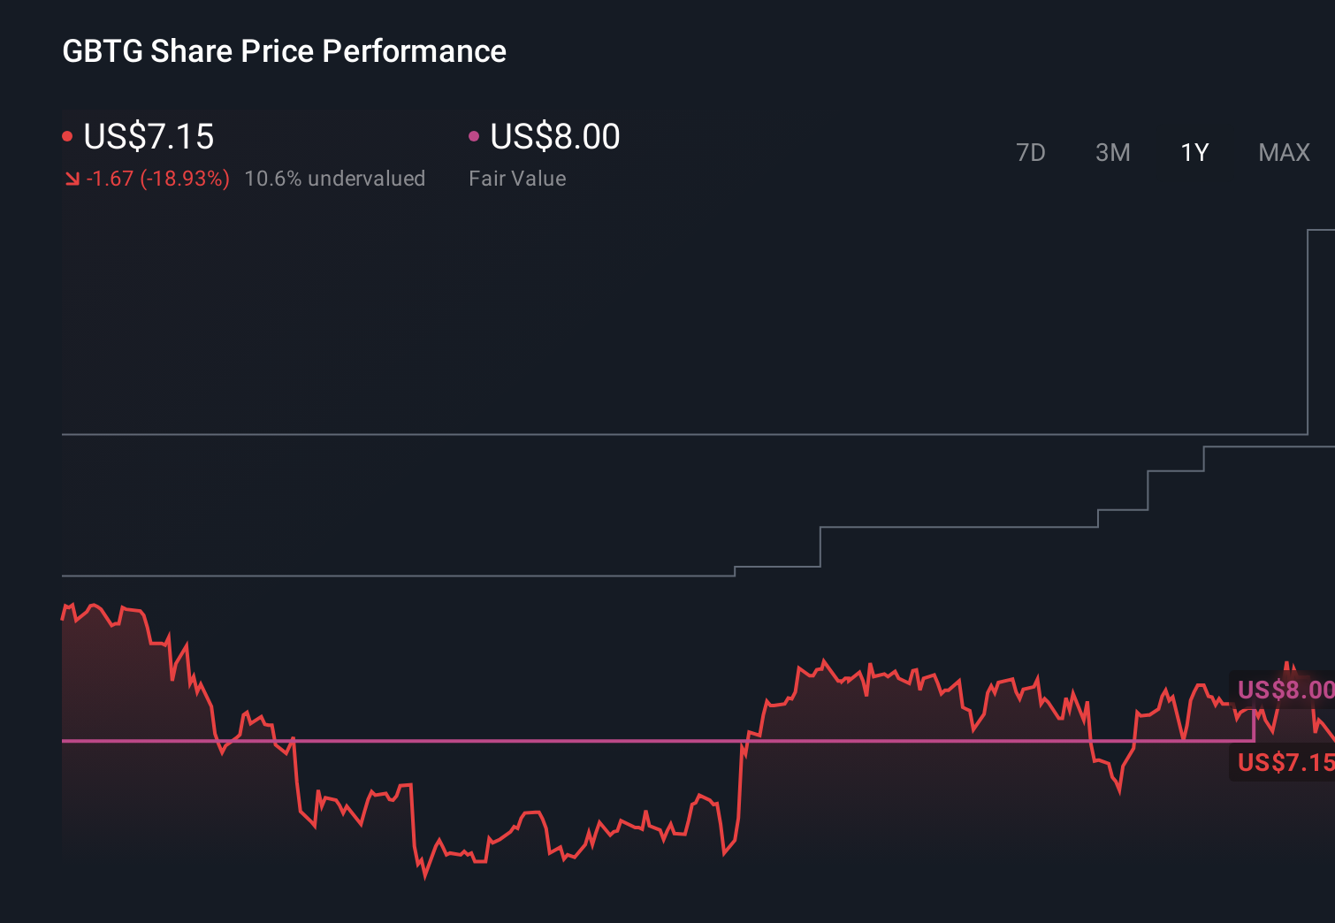The height and width of the screenshot is (923, 1335).
Task: Switch to the 3M time range
Action: click(1112, 152)
